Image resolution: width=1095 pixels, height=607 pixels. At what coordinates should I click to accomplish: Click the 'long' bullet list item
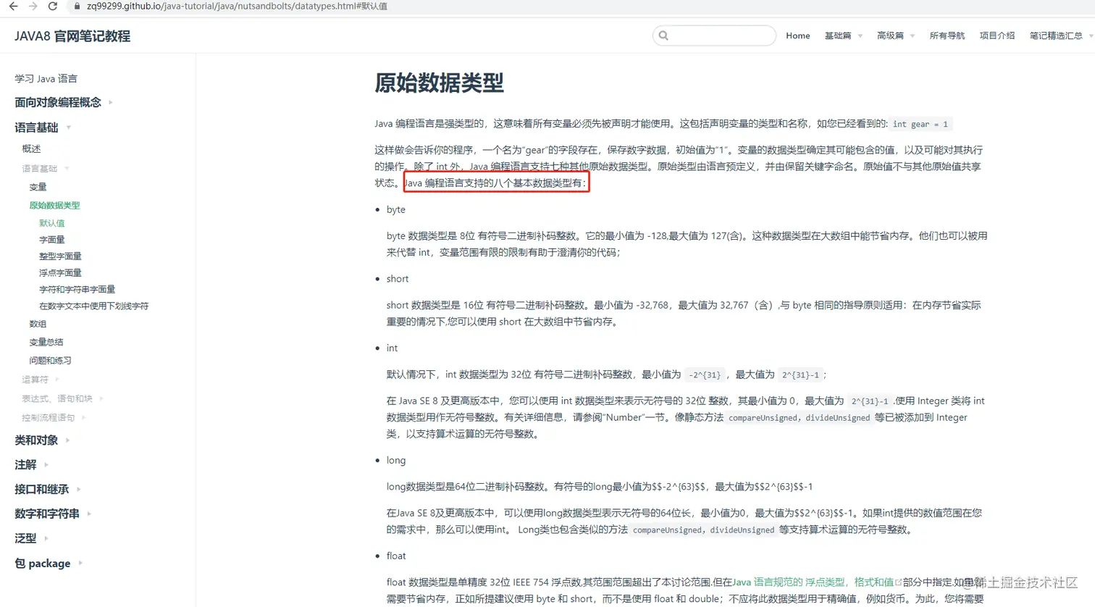(x=396, y=460)
